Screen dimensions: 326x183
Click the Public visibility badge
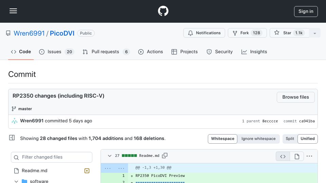tap(86, 33)
